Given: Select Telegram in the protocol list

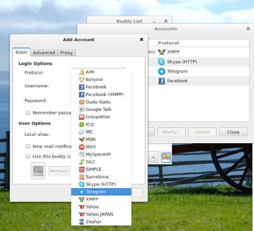Looking at the screenshot, I should 101,192.
